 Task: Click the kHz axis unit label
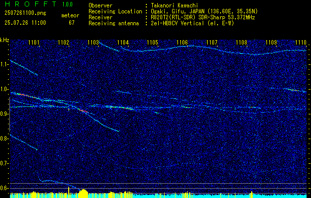(4, 40)
